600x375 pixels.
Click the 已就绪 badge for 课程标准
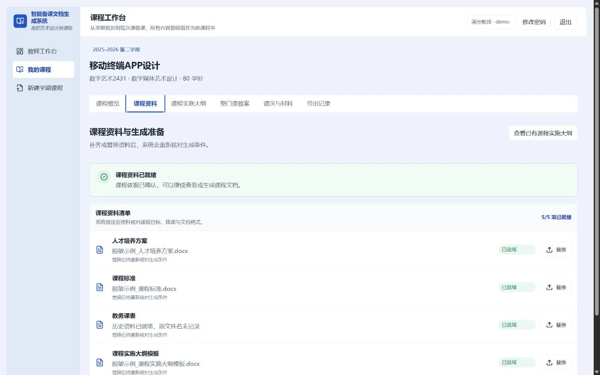517,287
